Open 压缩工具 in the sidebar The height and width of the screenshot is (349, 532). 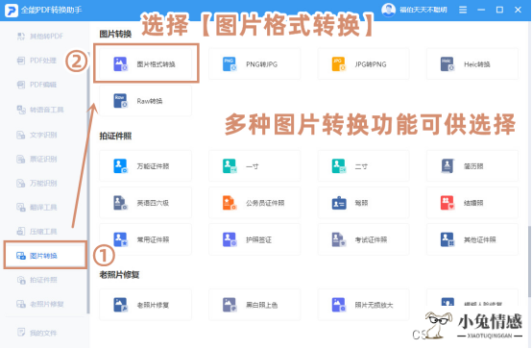coord(36,232)
